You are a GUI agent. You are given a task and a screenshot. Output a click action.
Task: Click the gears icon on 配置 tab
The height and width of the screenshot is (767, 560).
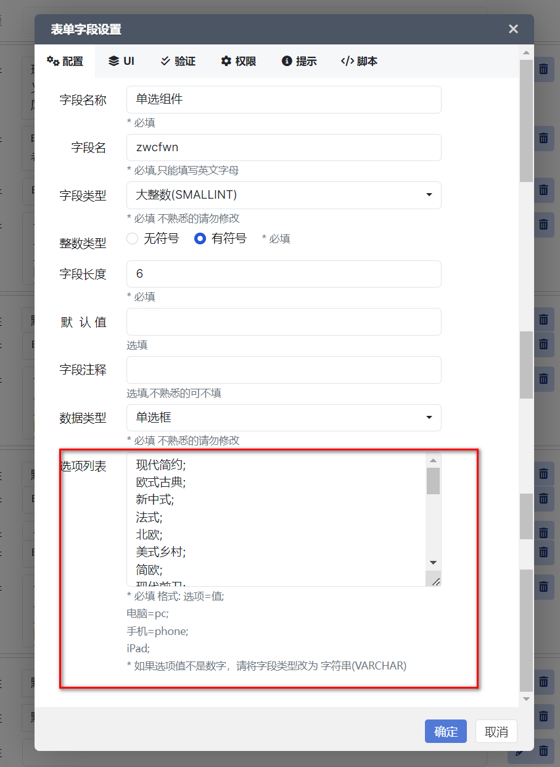click(53, 61)
